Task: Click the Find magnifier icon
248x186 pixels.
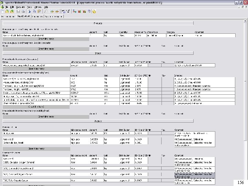Action: tap(46, 11)
